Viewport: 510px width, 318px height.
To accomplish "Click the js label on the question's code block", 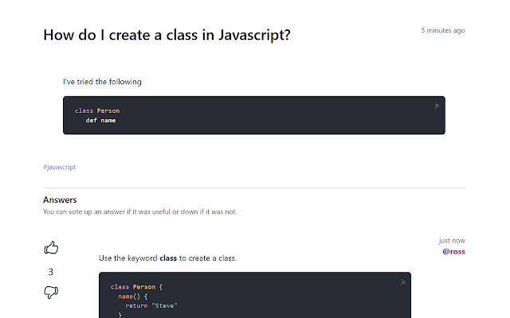I will [437, 105].
